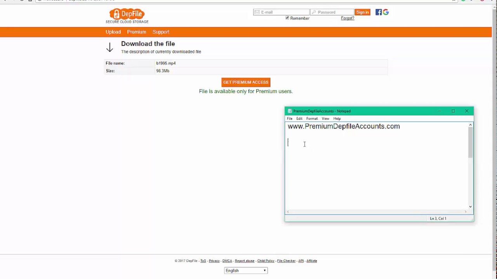Click the Notepad horizontal scroll right arrow

coord(466,212)
